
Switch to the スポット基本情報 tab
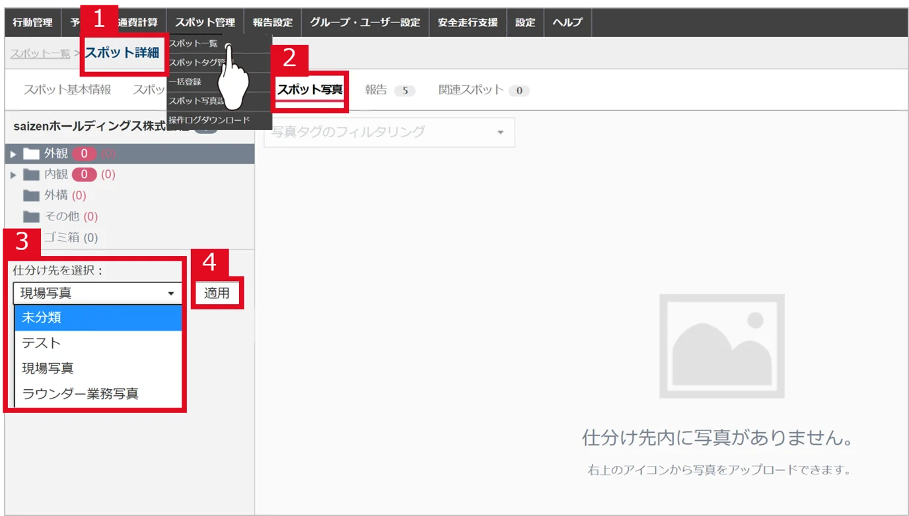[x=67, y=90]
